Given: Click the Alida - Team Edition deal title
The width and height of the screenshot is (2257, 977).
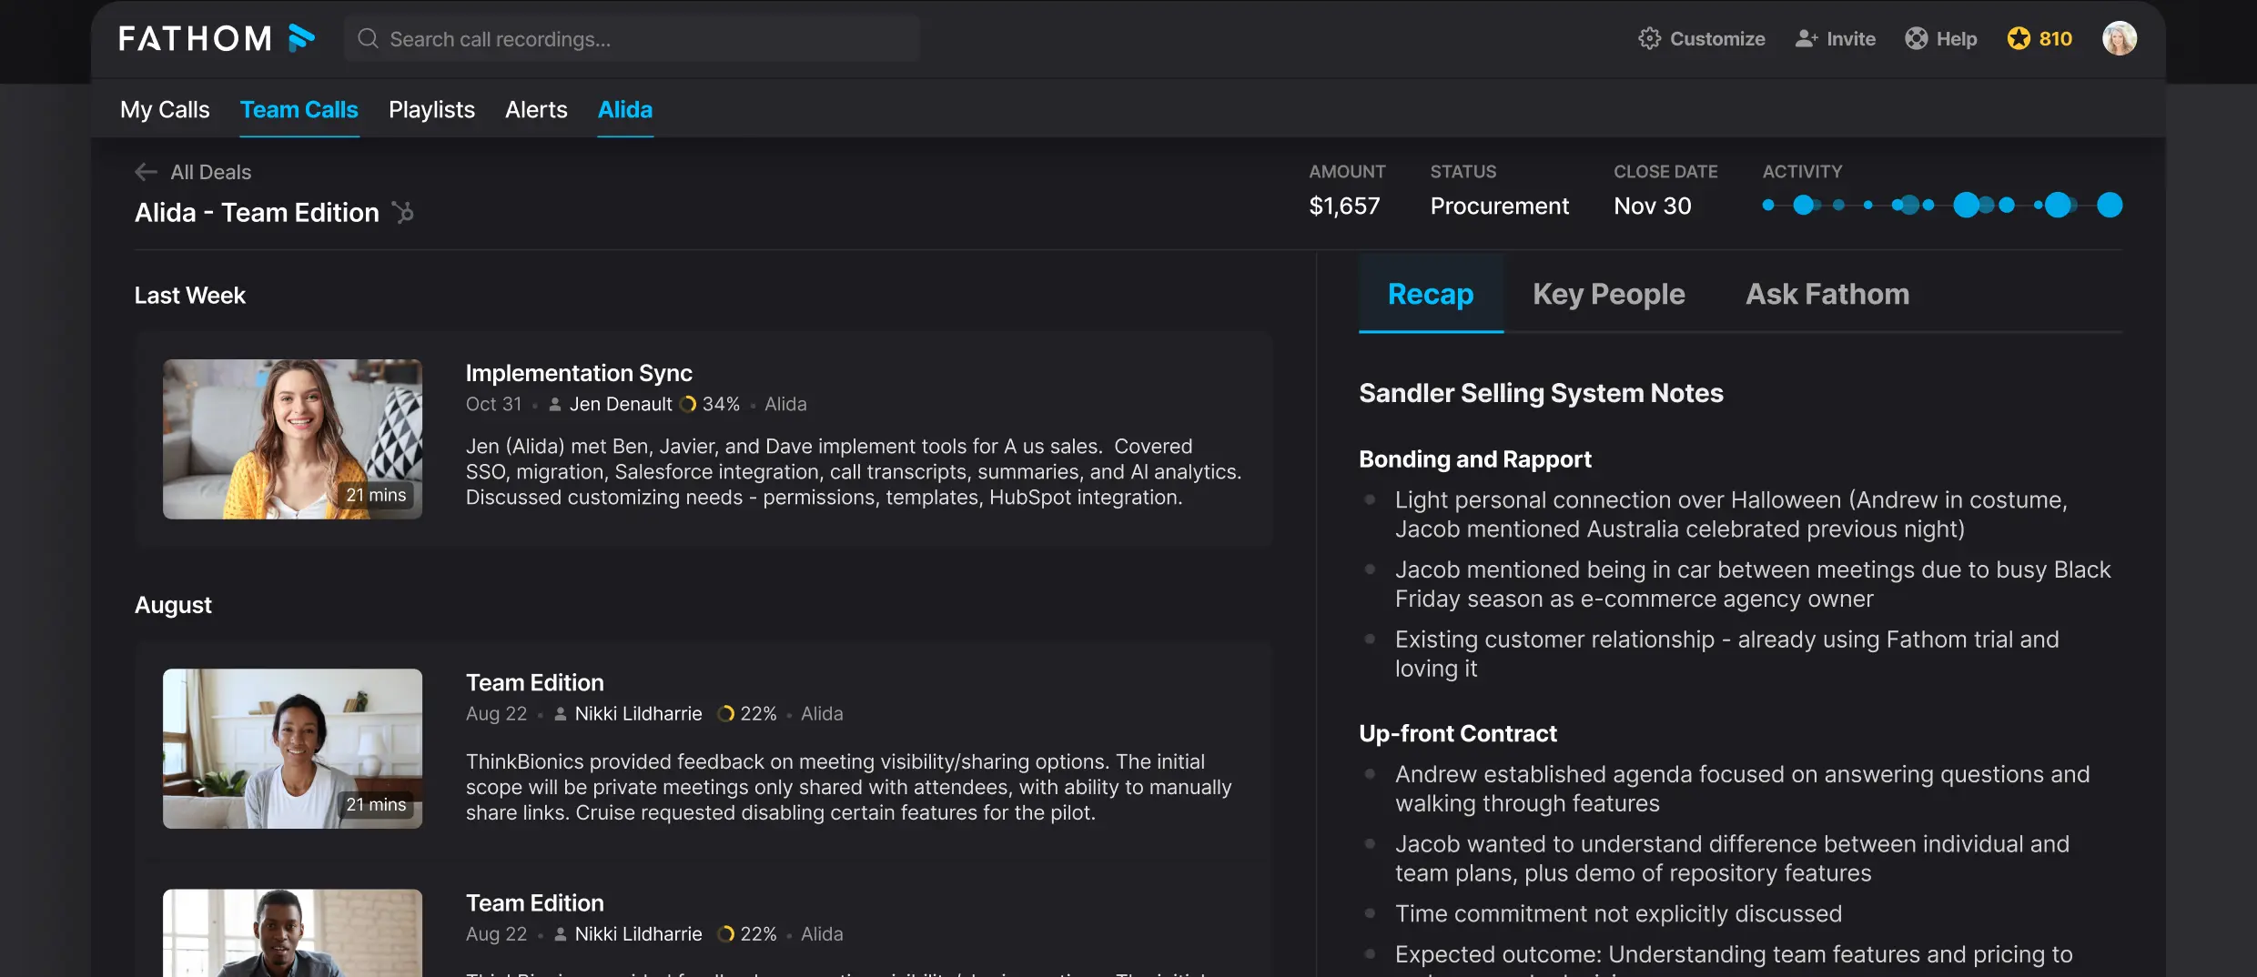Looking at the screenshot, I should (257, 212).
